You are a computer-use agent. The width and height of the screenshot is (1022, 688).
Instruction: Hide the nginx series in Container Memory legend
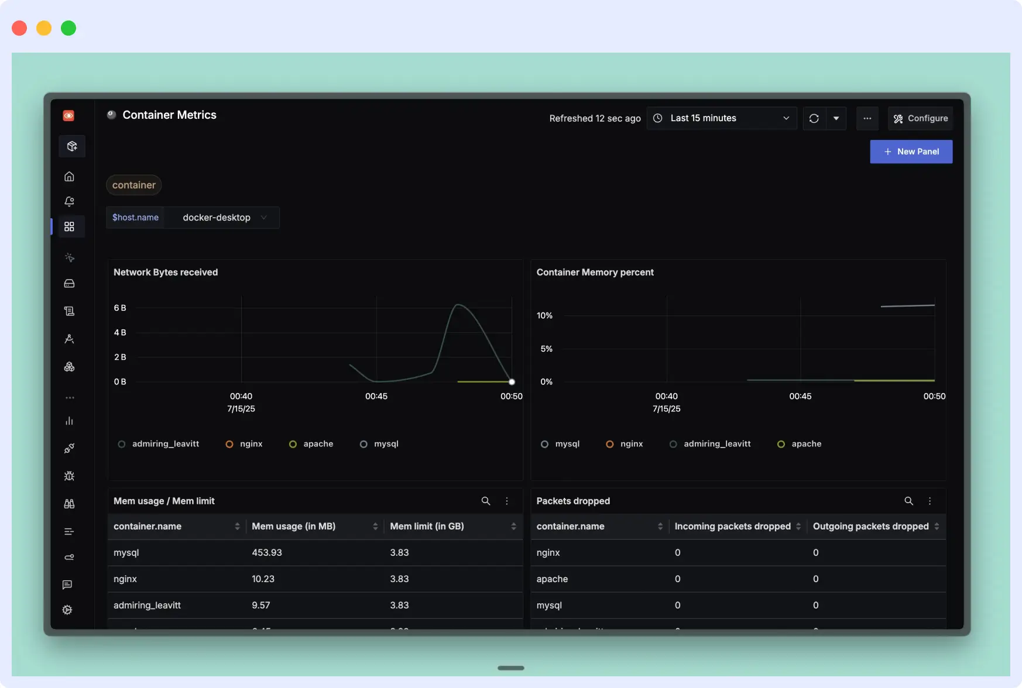(x=624, y=443)
